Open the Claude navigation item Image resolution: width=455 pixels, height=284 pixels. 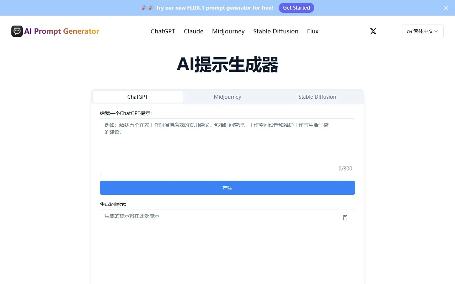pyautogui.click(x=193, y=31)
